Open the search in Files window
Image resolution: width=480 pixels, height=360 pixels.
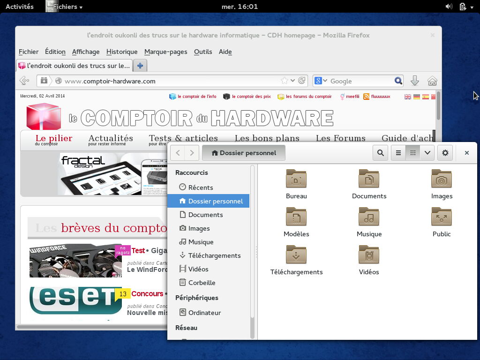pyautogui.click(x=380, y=153)
